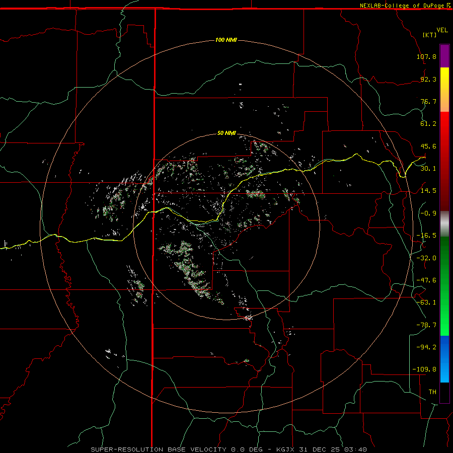Click the 100 NMI range ring label
The height and width of the screenshot is (453, 453).
pos(226,40)
